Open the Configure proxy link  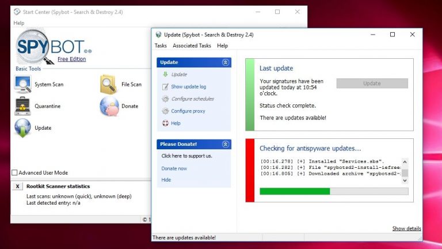pos(188,111)
